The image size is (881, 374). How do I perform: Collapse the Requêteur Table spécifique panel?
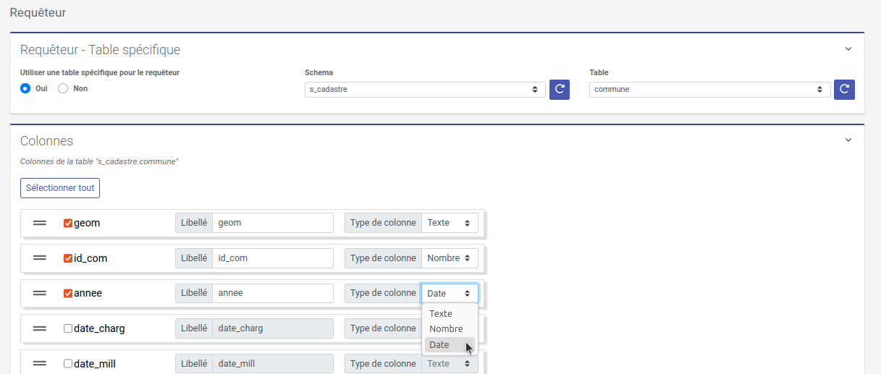pos(848,49)
